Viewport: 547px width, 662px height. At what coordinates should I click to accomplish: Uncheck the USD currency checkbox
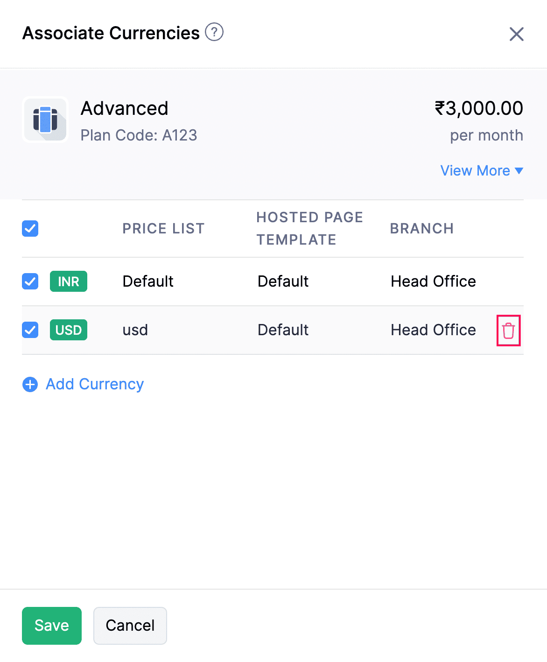click(x=30, y=330)
